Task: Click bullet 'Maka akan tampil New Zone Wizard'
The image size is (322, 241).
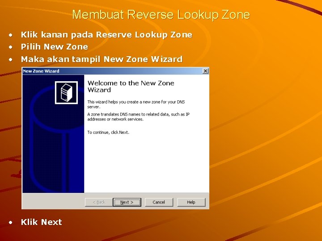Action: (102, 59)
